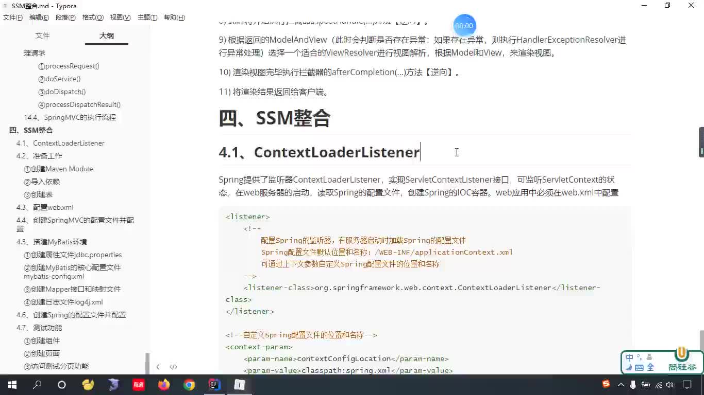Open 文件(F) menu
This screenshot has width=704, height=395.
coord(13,17)
